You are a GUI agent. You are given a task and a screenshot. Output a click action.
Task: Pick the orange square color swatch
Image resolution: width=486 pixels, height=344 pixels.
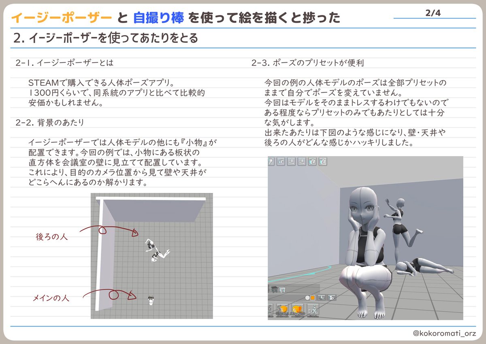pos(313,298)
